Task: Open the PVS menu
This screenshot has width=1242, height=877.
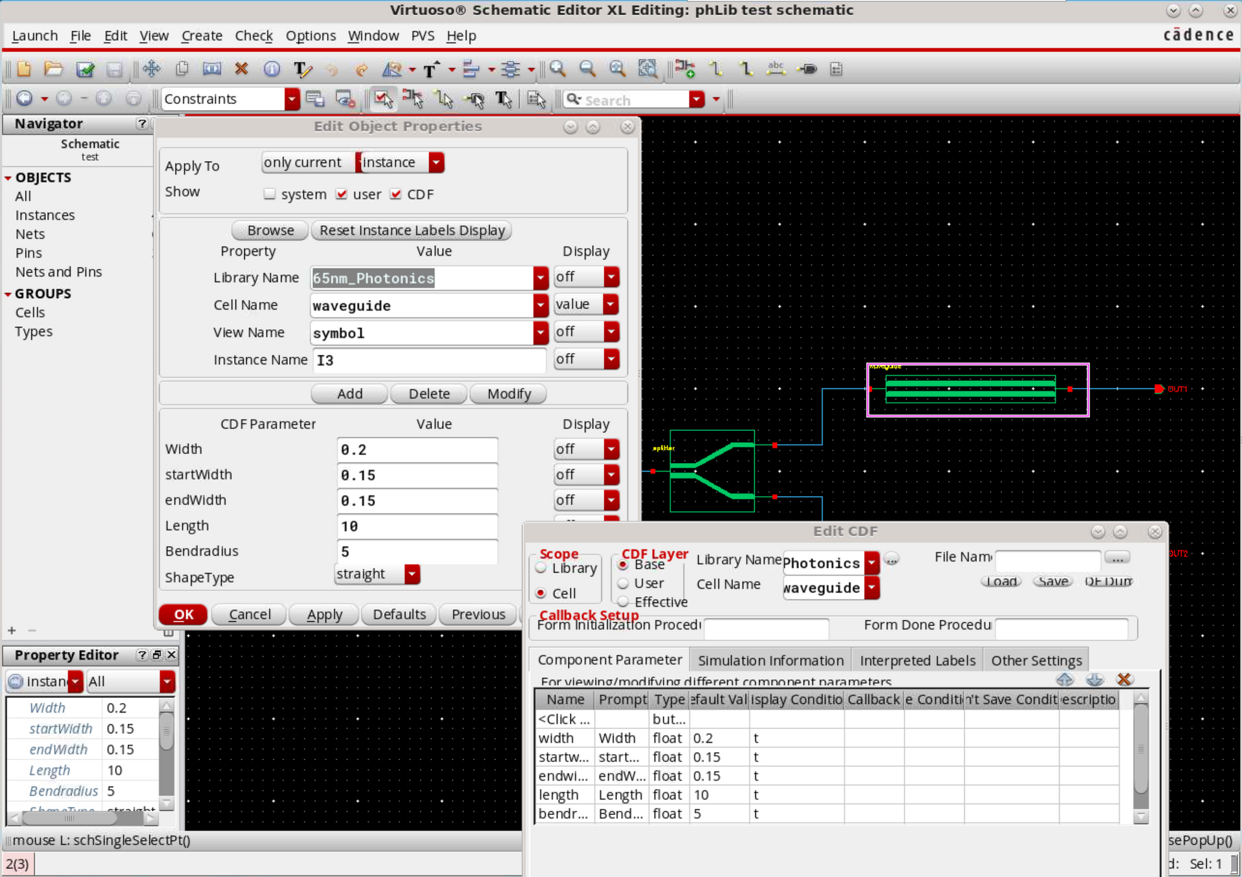Action: click(422, 36)
